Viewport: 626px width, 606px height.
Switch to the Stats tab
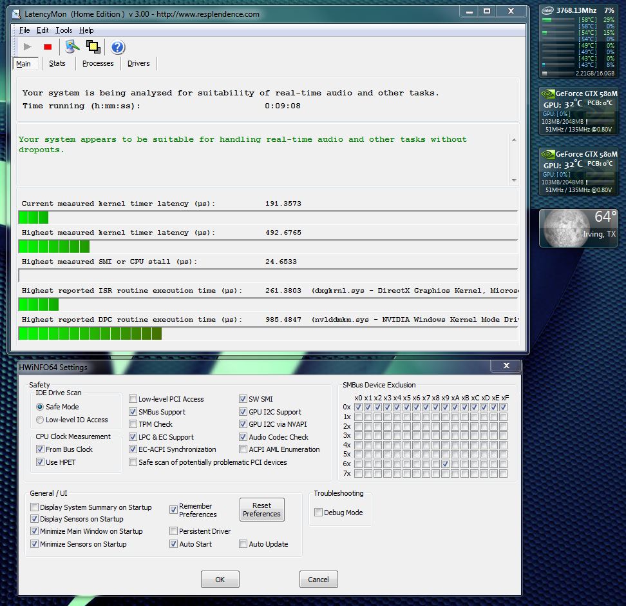click(x=57, y=63)
